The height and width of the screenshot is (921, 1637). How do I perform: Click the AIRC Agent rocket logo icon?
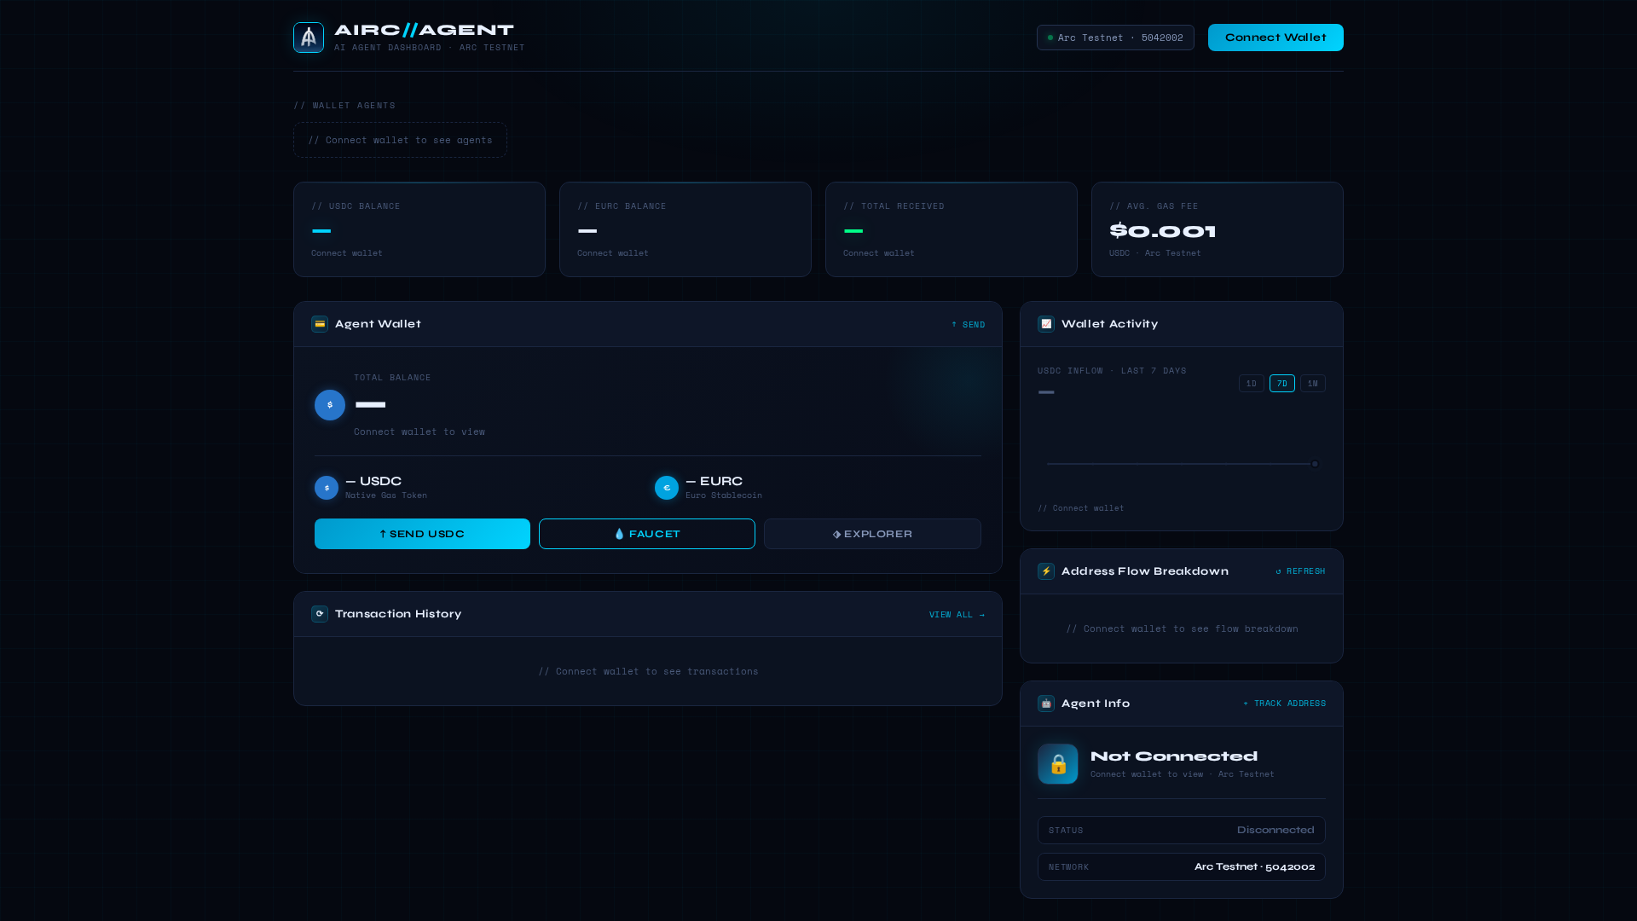(309, 38)
